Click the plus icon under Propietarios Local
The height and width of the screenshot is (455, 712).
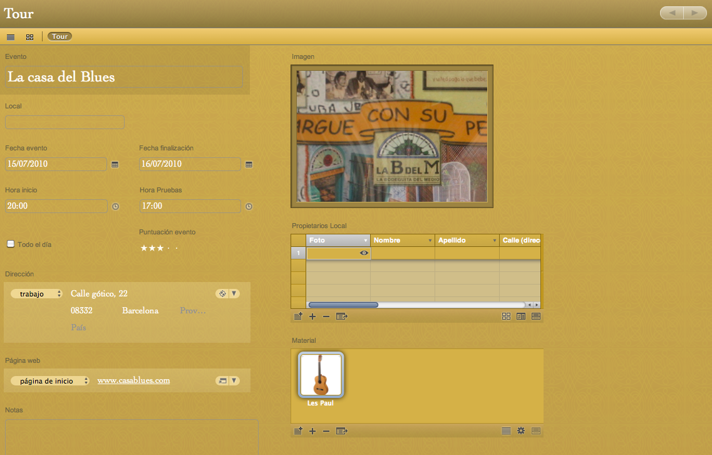pos(312,316)
